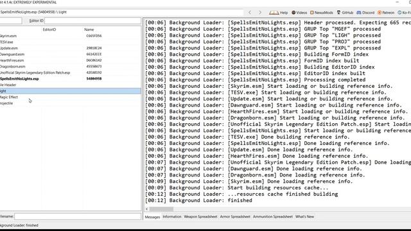Select Dawnguard.esm in the tree
The width and height of the screenshot is (411, 231).
12,54
